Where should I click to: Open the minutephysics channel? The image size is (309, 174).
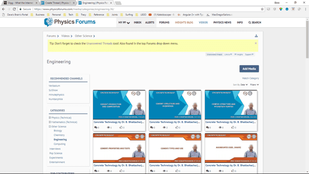tap(56, 94)
